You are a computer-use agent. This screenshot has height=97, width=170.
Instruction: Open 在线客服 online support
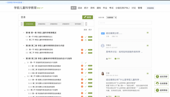point(161,83)
